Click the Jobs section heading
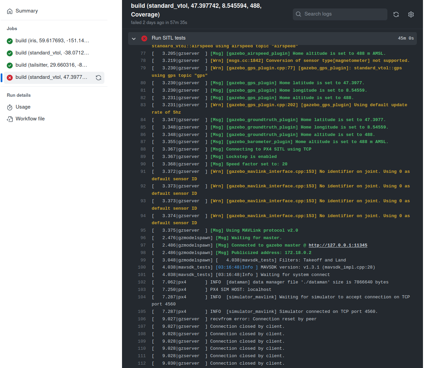This screenshot has height=368, width=425. click(12, 28)
